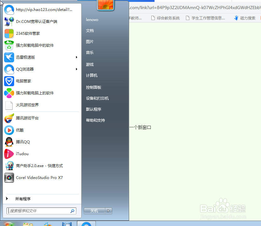The height and width of the screenshot is (226, 261).
Task: Click text 优酷
Action: click(x=20, y=130)
